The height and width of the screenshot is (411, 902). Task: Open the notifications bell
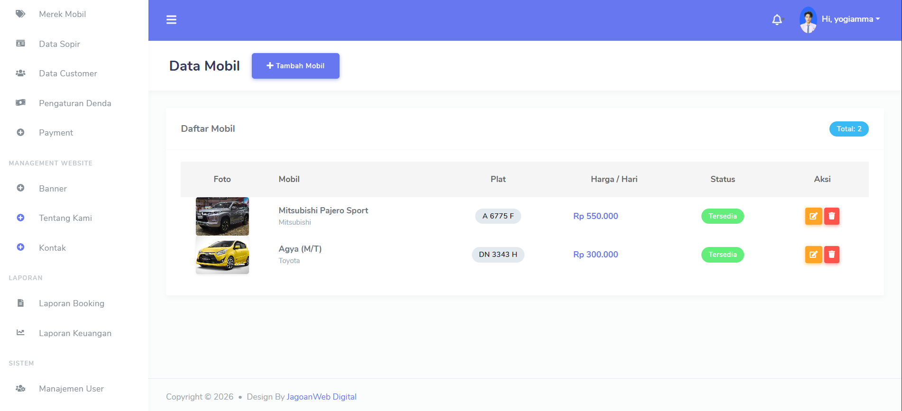coord(777,19)
